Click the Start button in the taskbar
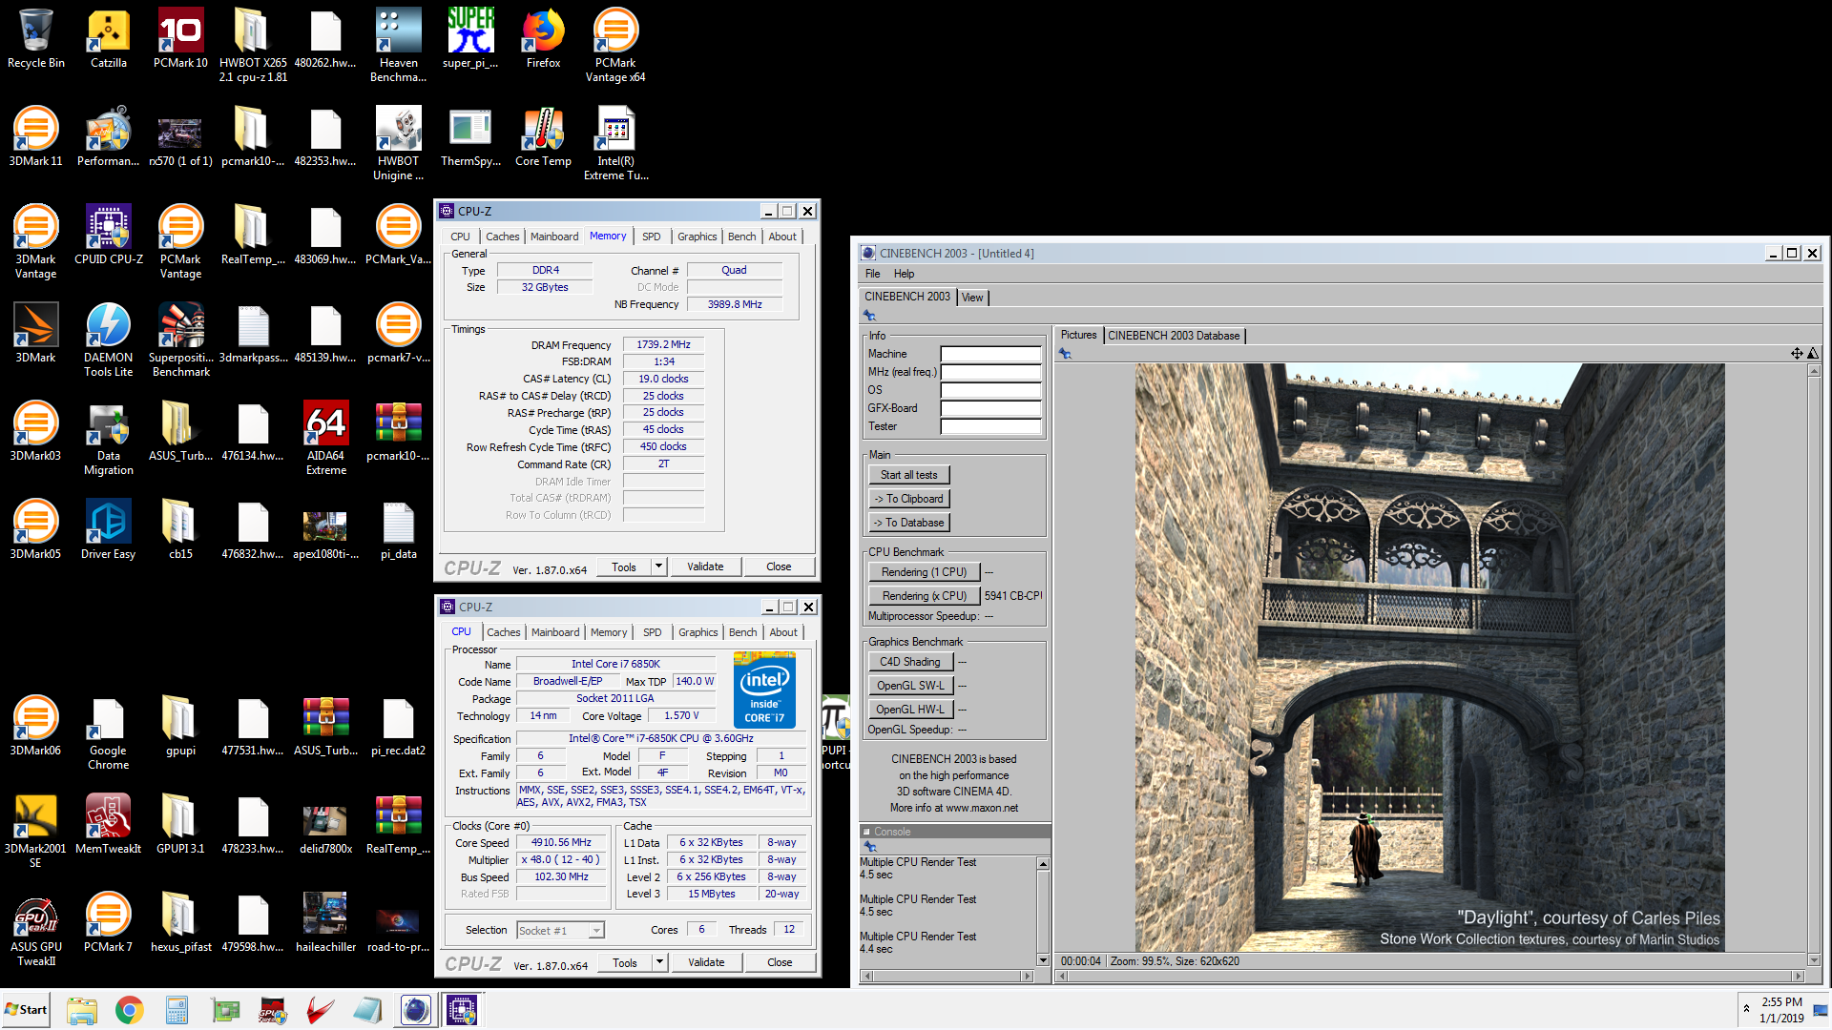 coord(27,1010)
